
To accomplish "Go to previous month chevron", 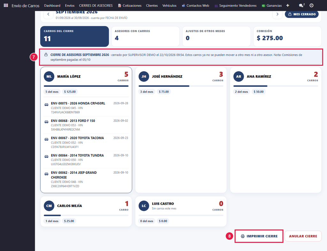I will tap(49, 14).
